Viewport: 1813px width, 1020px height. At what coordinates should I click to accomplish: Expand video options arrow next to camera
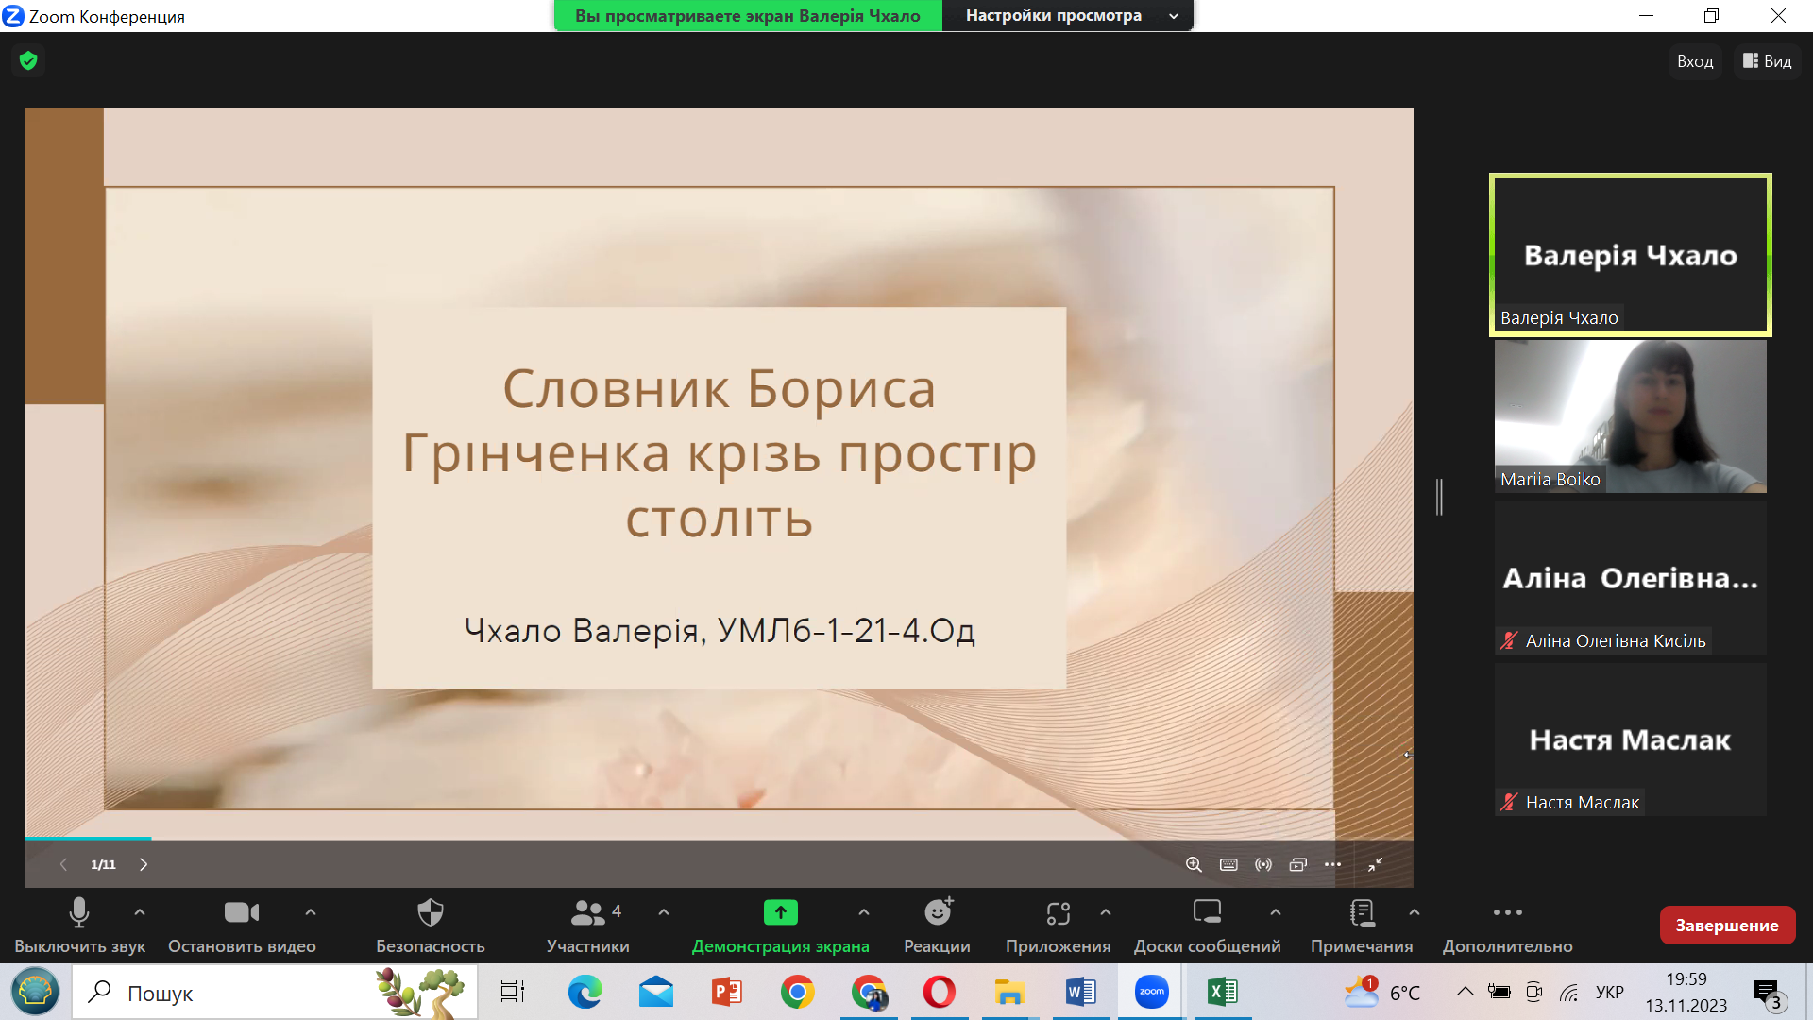click(x=311, y=912)
